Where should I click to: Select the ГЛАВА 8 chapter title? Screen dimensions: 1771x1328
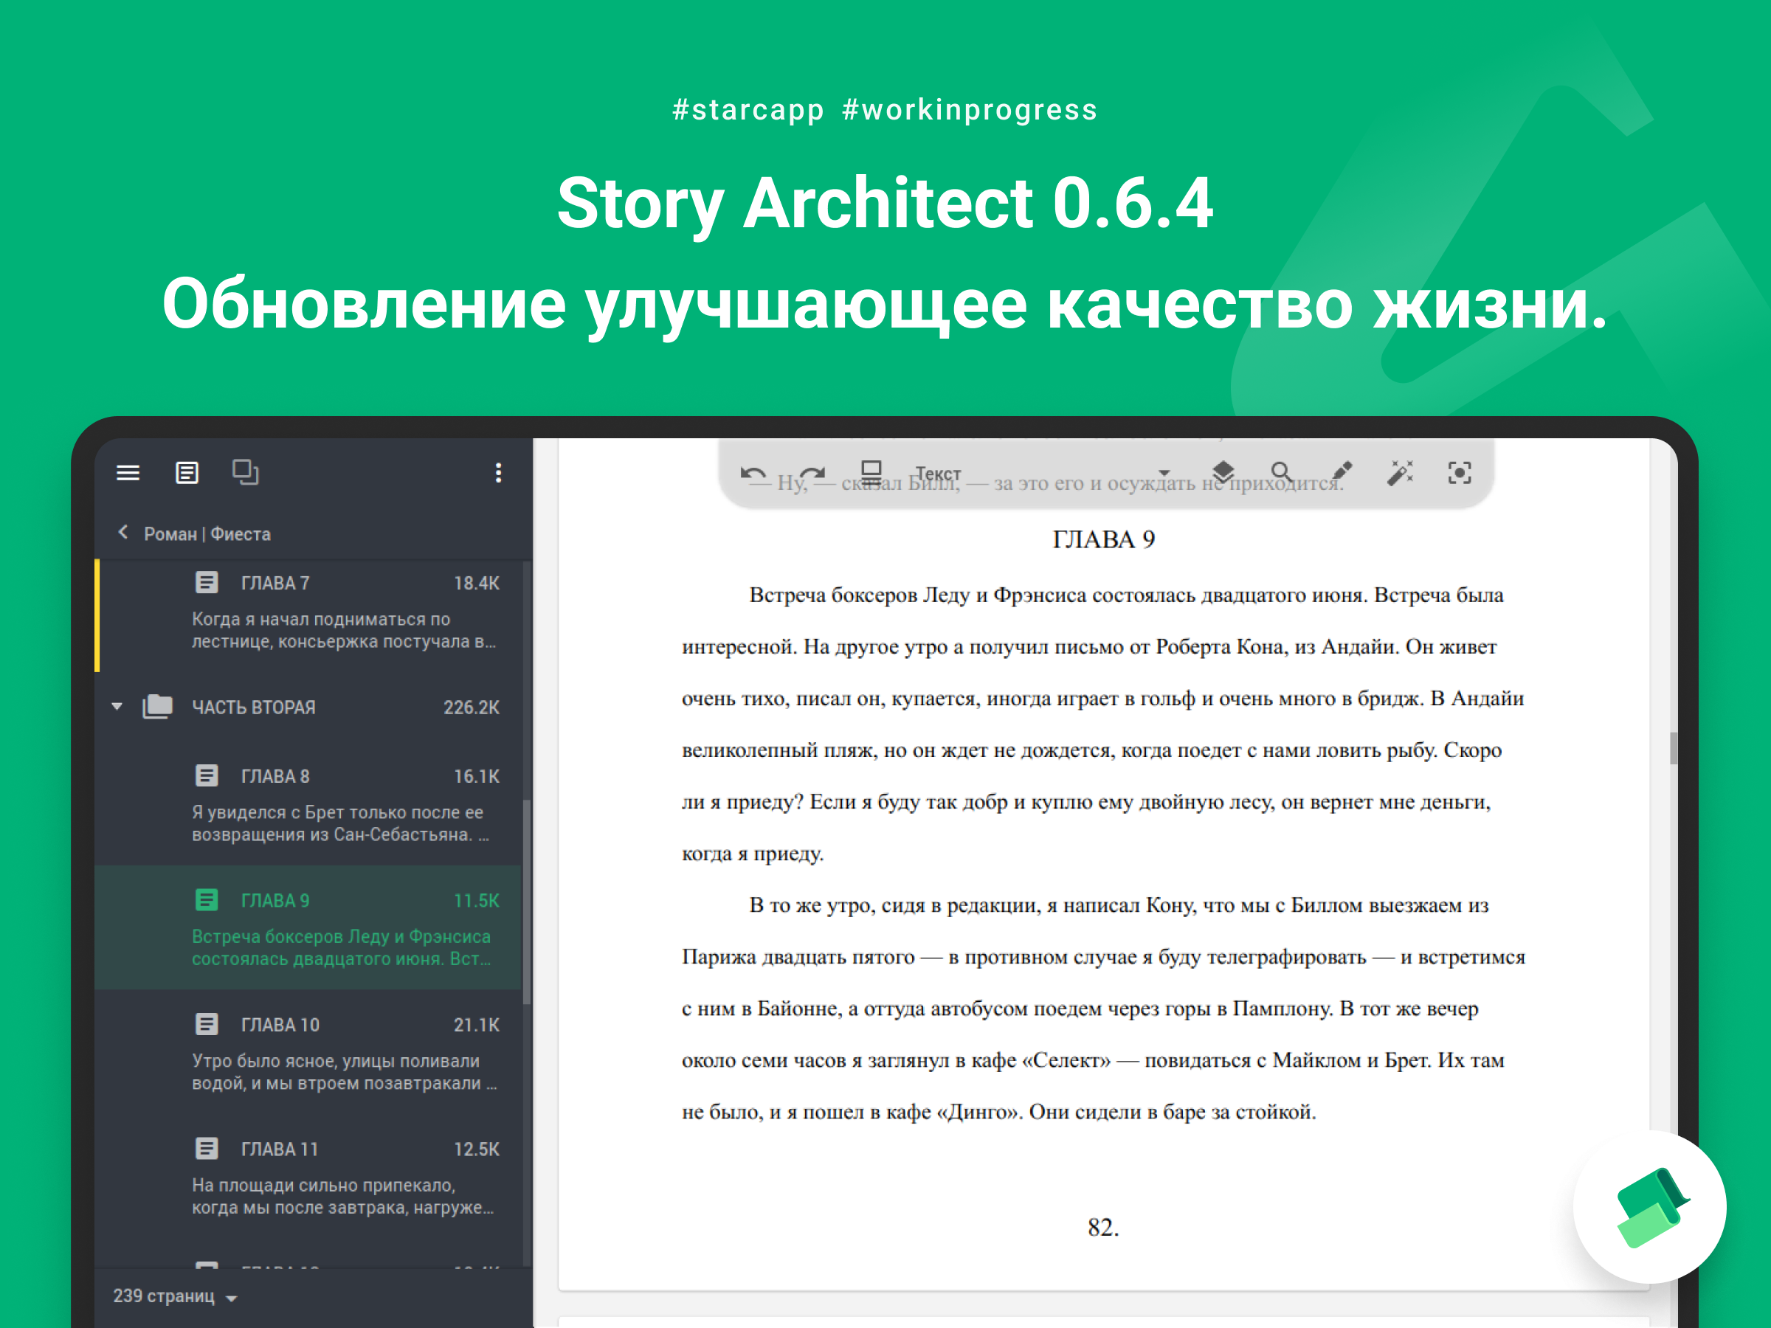pyautogui.click(x=275, y=776)
